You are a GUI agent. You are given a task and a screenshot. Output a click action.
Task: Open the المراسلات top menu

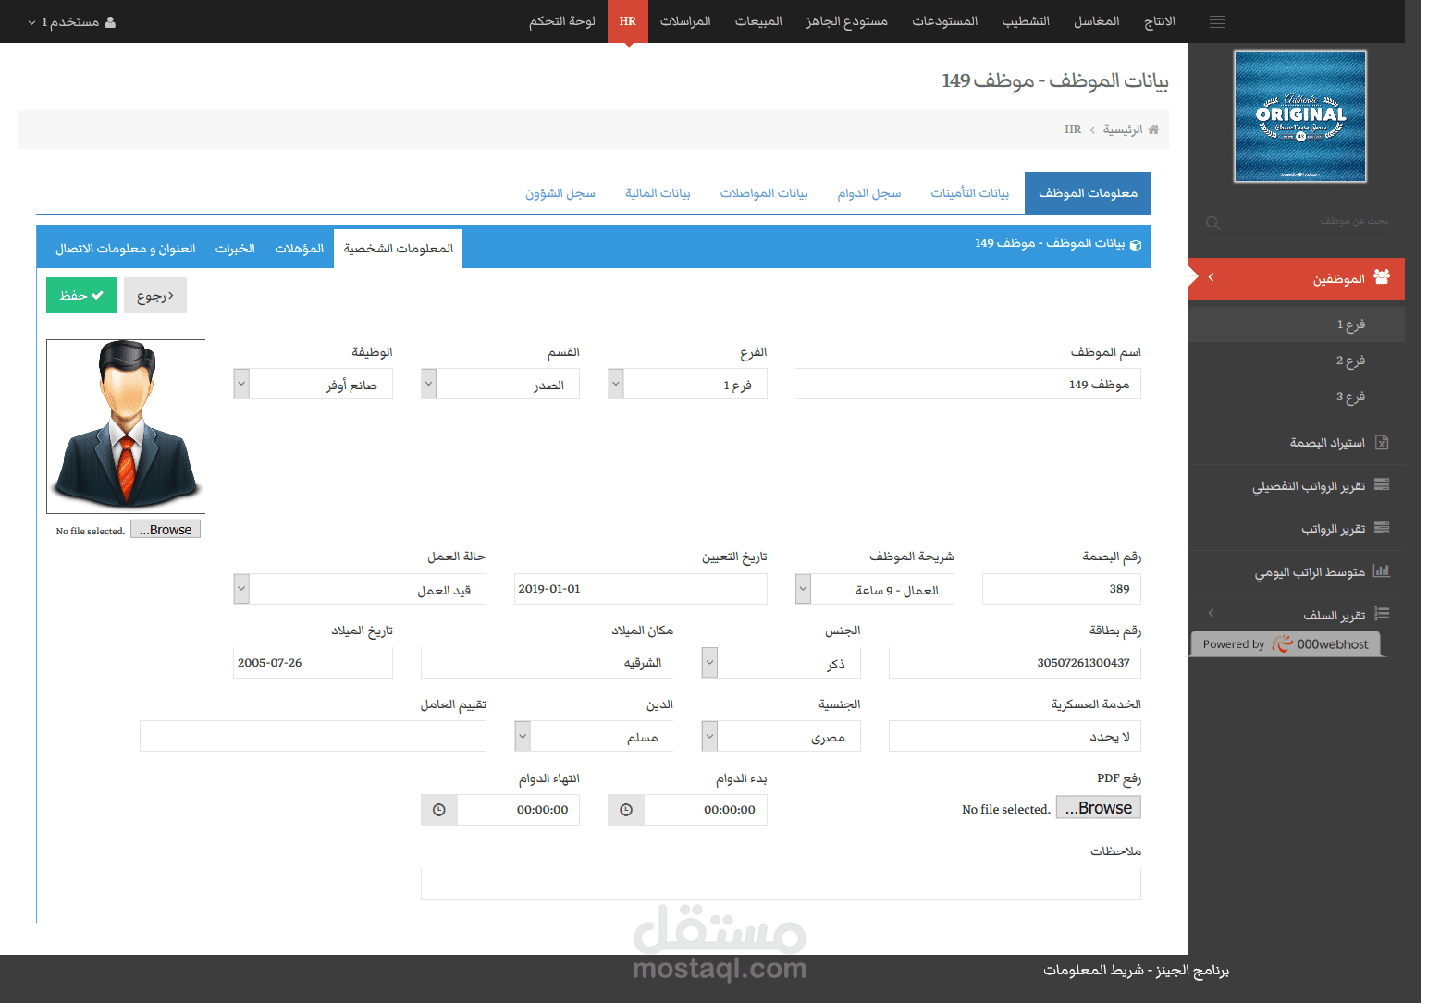(x=685, y=21)
